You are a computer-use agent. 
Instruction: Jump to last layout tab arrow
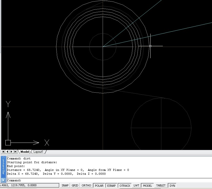pyautogui.click(x=15, y=152)
